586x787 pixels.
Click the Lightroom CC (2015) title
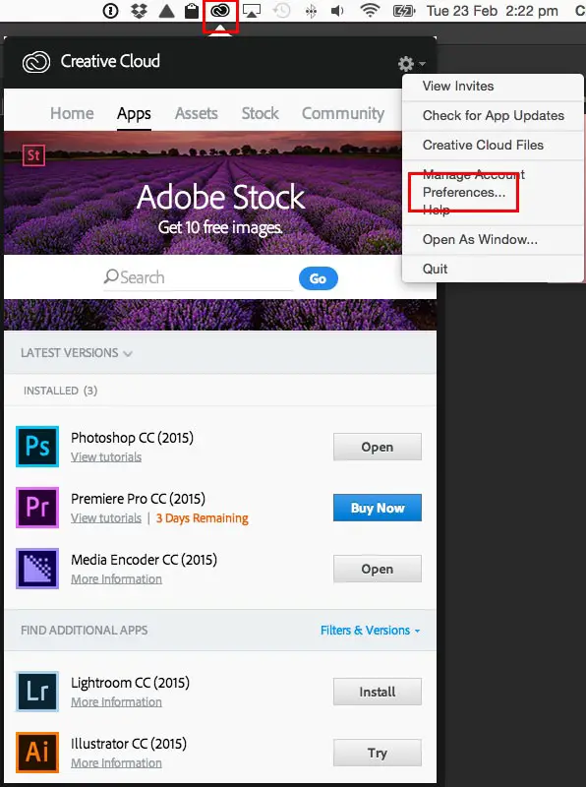pyautogui.click(x=131, y=683)
